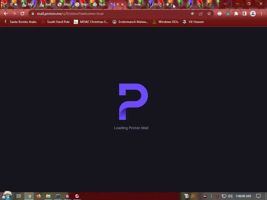The width and height of the screenshot is (267, 200).
Task: Open the network tray icon
Action: [x=224, y=196]
